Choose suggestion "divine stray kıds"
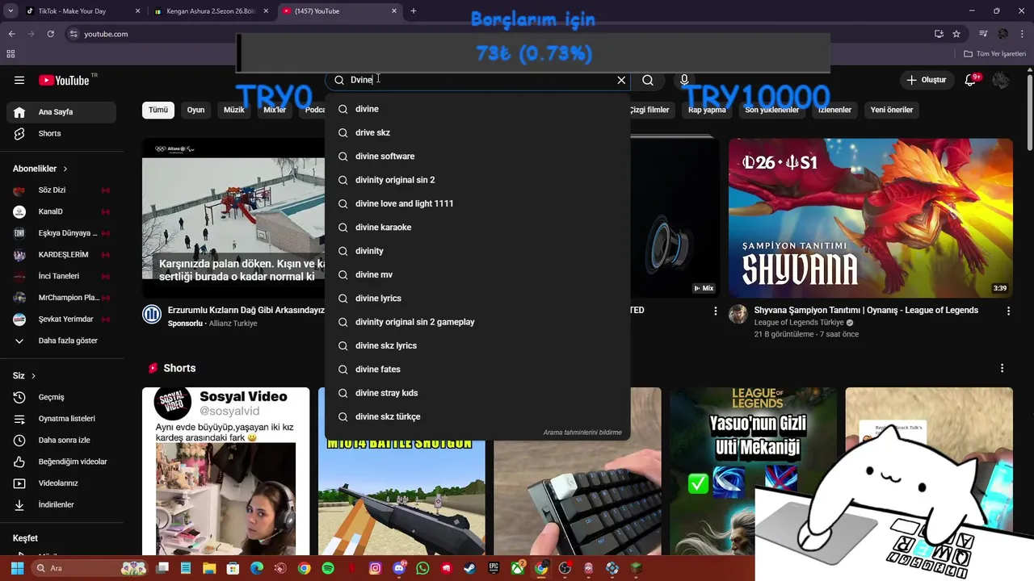The height and width of the screenshot is (581, 1034). point(477,393)
